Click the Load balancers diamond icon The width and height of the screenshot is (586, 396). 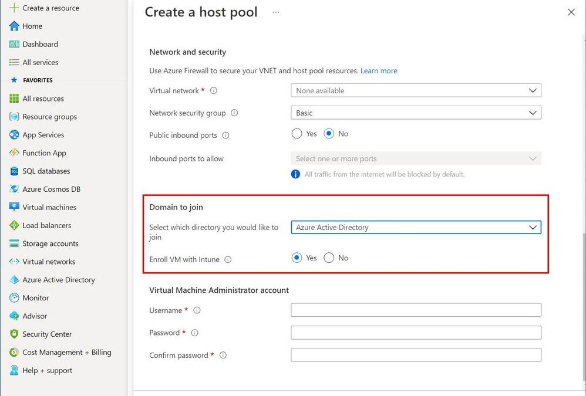tap(14, 225)
